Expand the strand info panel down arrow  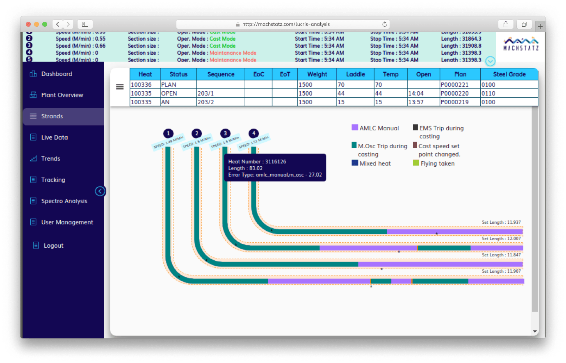490,61
